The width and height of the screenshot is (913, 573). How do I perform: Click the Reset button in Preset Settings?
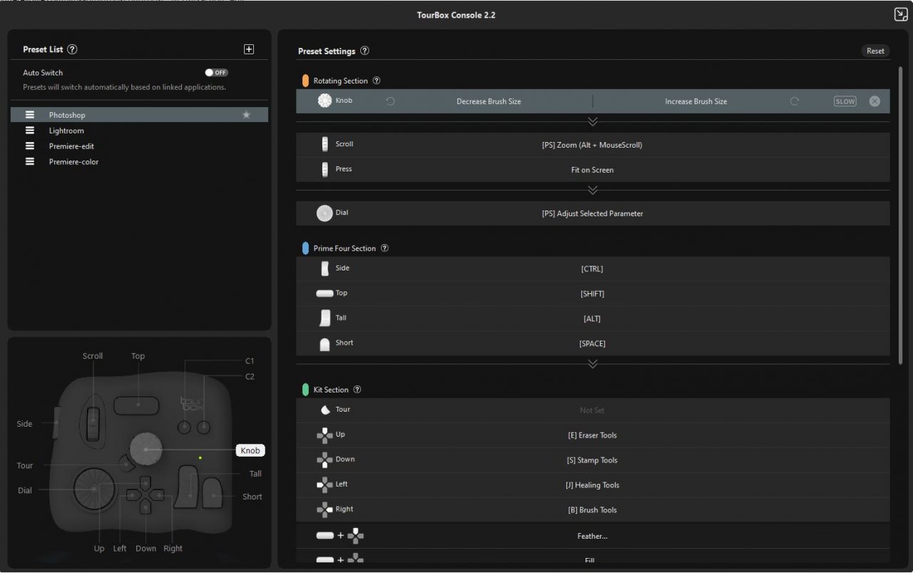pos(875,51)
